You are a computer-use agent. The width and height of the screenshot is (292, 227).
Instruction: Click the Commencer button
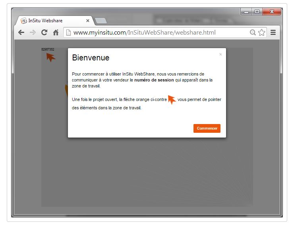coord(207,128)
